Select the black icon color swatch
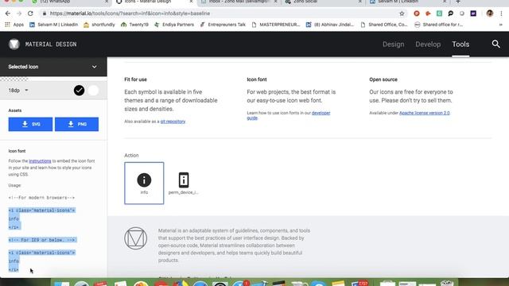 click(x=79, y=90)
